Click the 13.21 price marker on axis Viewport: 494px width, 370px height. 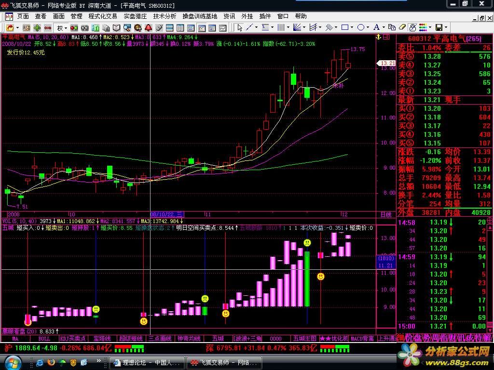tap(386, 63)
